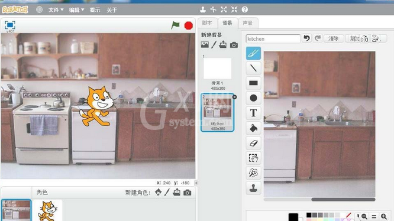The width and height of the screenshot is (394, 221).
Task: Zoom out the paint canvas
Action: (364, 216)
